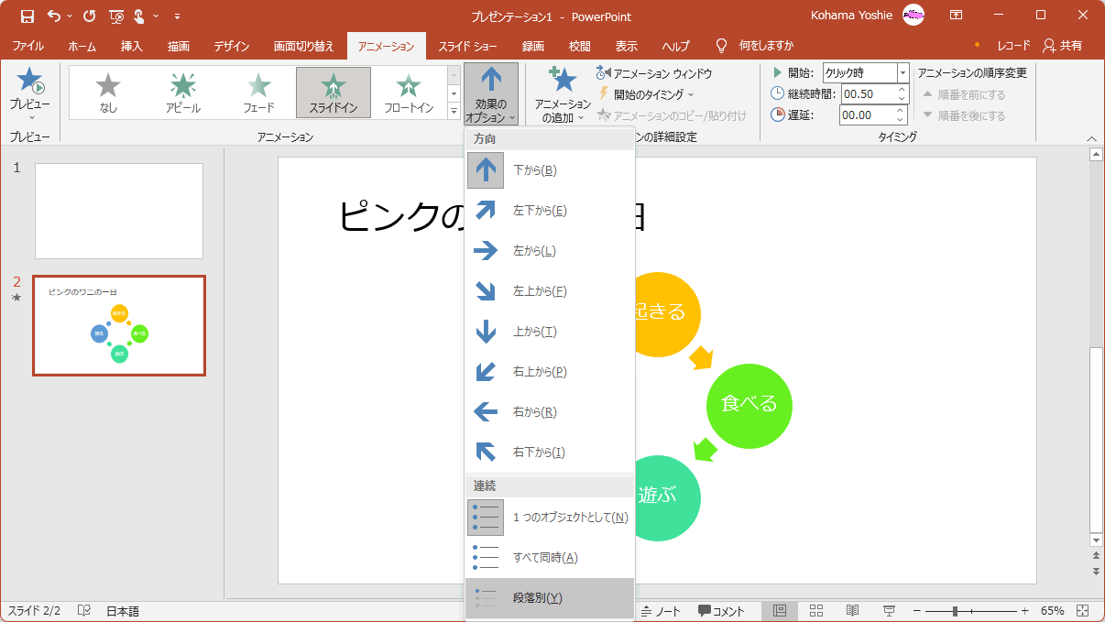This screenshot has width=1105, height=622.
Task: Select All At Once (すべて同時) sequence
Action: pyautogui.click(x=550, y=558)
